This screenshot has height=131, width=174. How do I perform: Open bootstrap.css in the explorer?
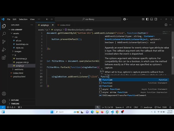click(22, 44)
